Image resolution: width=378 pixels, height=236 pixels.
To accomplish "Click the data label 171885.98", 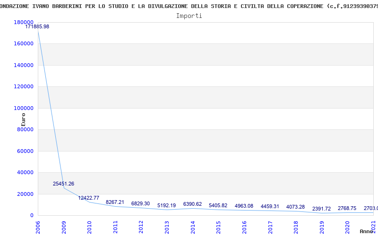I will point(37,27).
